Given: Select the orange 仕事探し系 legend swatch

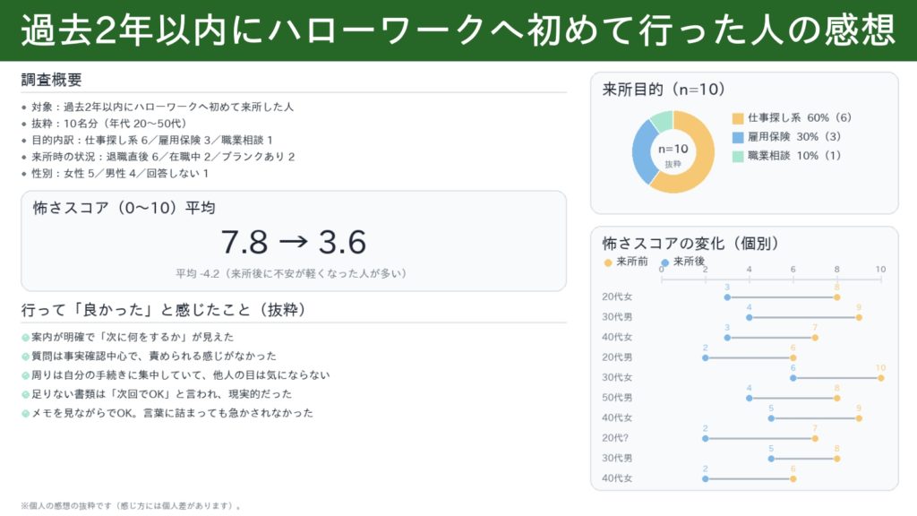Looking at the screenshot, I should tap(737, 118).
